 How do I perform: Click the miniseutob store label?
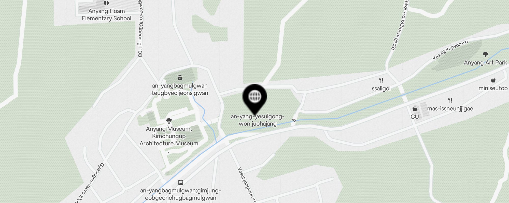click(493, 88)
